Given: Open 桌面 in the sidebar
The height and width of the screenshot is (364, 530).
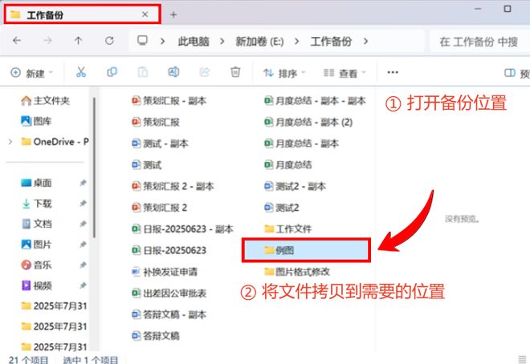Looking at the screenshot, I should coord(36,183).
